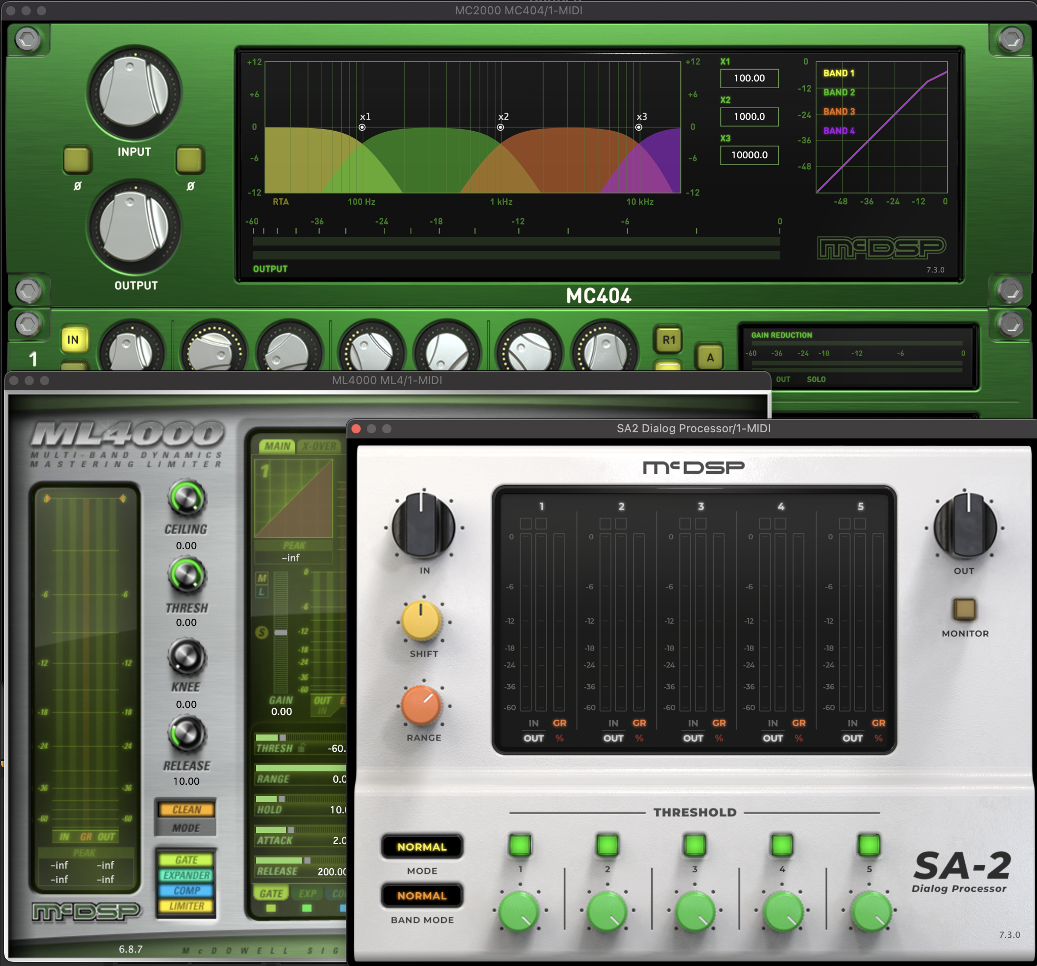Engage the IN button on MC2000 channel 1
The width and height of the screenshot is (1037, 966).
click(x=74, y=338)
